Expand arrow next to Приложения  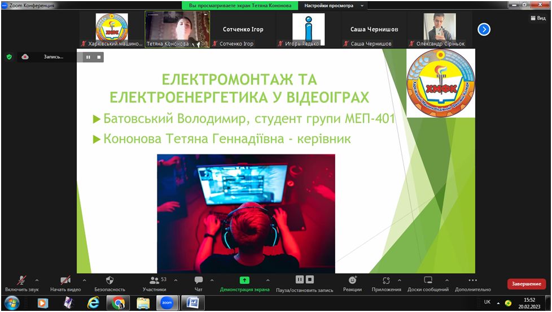tap(400, 280)
